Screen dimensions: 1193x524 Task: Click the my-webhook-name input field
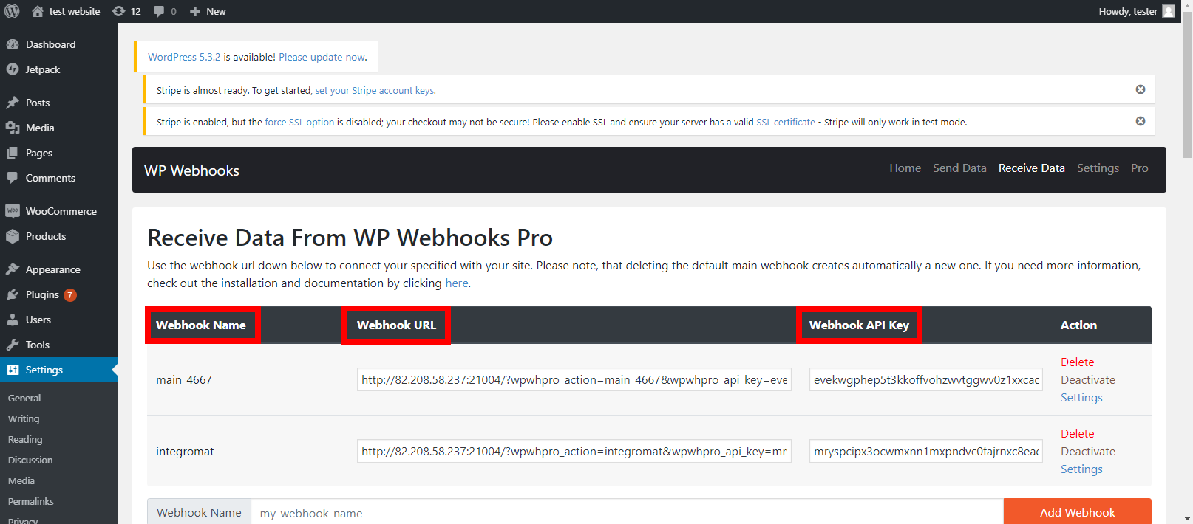pyautogui.click(x=627, y=512)
